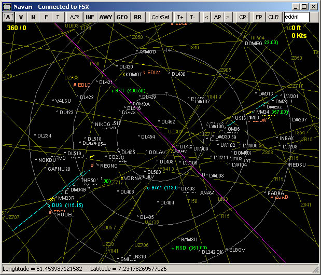Click the AP autopilot button

[217, 17]
